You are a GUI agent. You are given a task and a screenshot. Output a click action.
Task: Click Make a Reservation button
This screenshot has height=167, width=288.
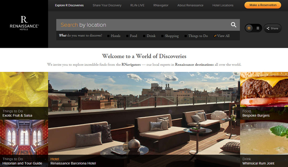point(263,5)
